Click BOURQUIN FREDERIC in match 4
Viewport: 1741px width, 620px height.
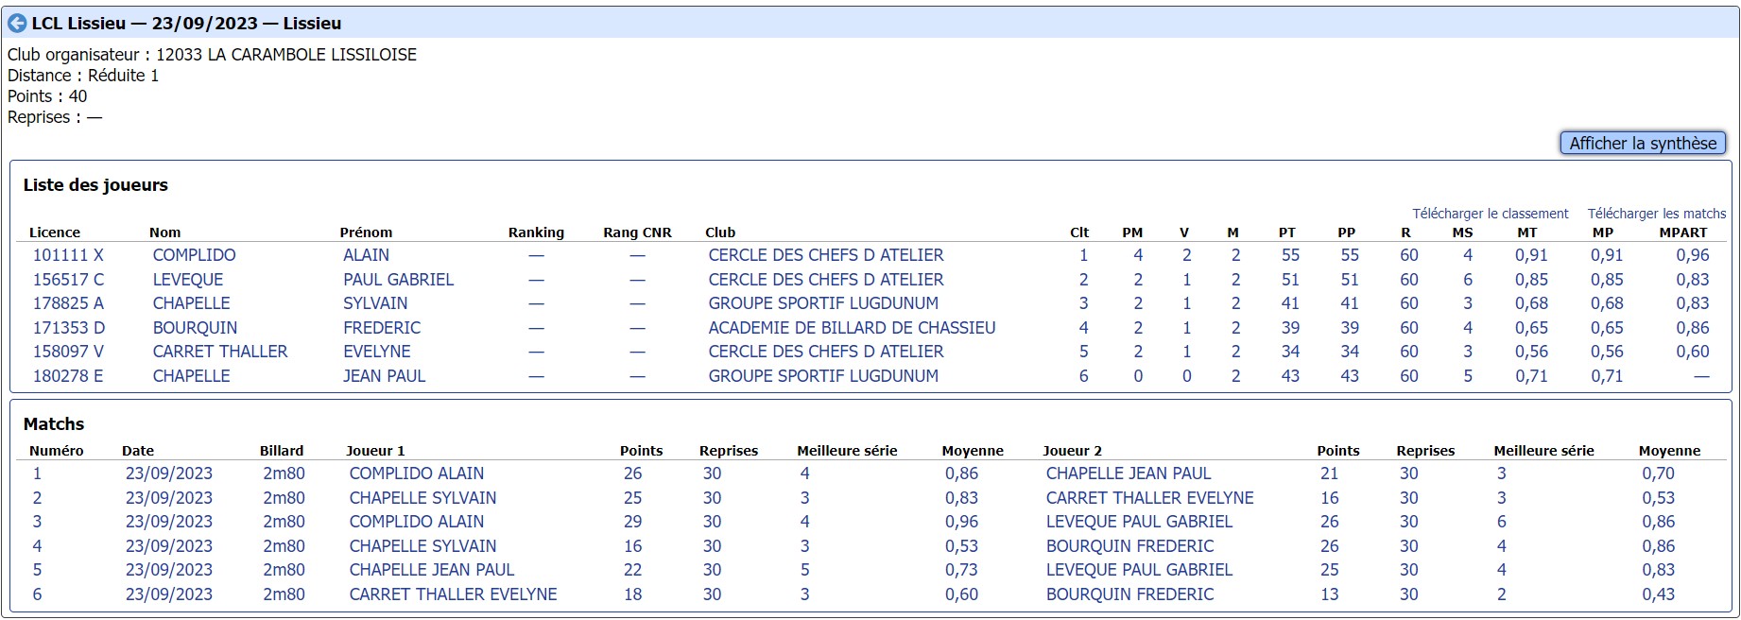click(1129, 546)
